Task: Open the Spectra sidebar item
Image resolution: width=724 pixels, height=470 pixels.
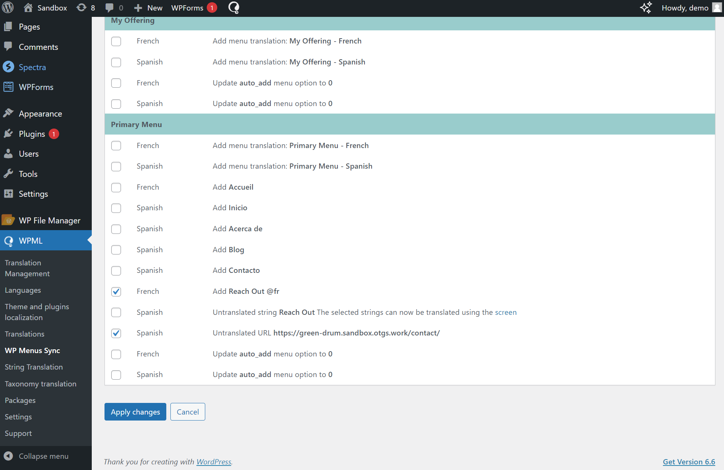Action: pos(32,67)
